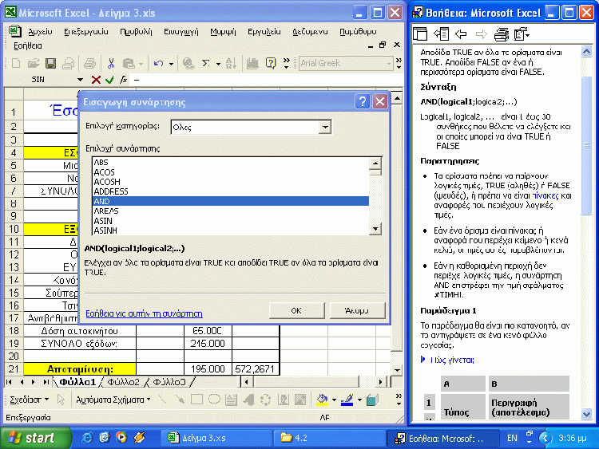Open the Δεδομένα menu
This screenshot has width=599, height=449.
[x=310, y=32]
